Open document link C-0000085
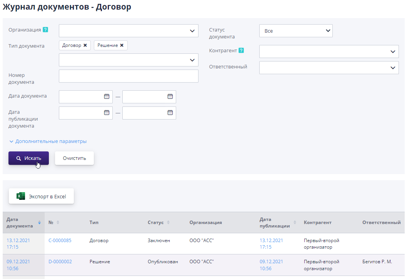The height and width of the screenshot is (279, 407). (60, 241)
